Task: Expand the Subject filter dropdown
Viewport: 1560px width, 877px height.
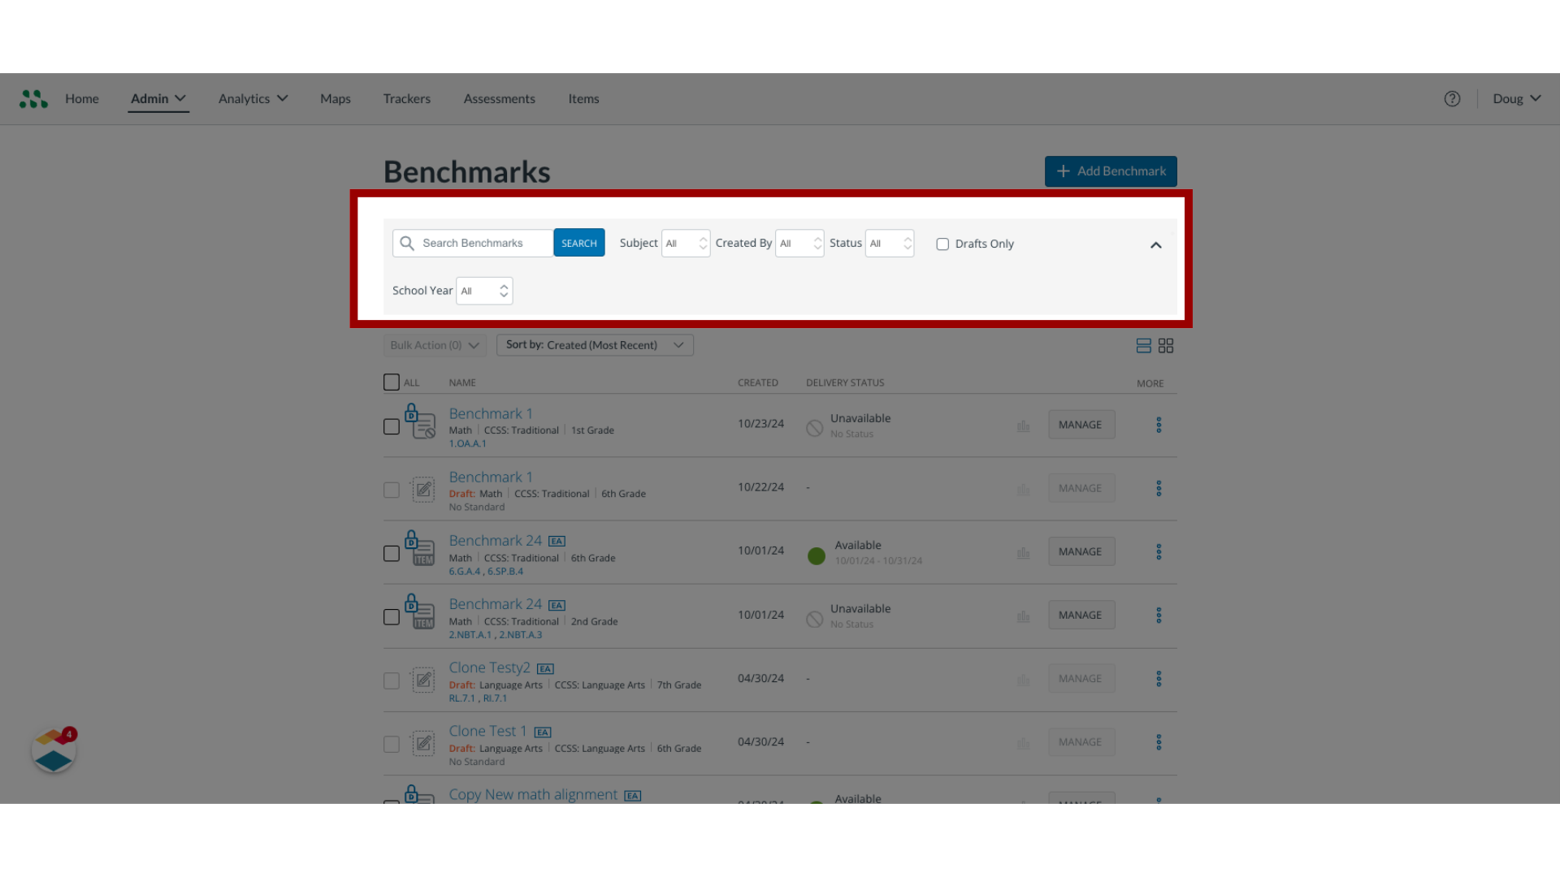Action: coord(685,243)
